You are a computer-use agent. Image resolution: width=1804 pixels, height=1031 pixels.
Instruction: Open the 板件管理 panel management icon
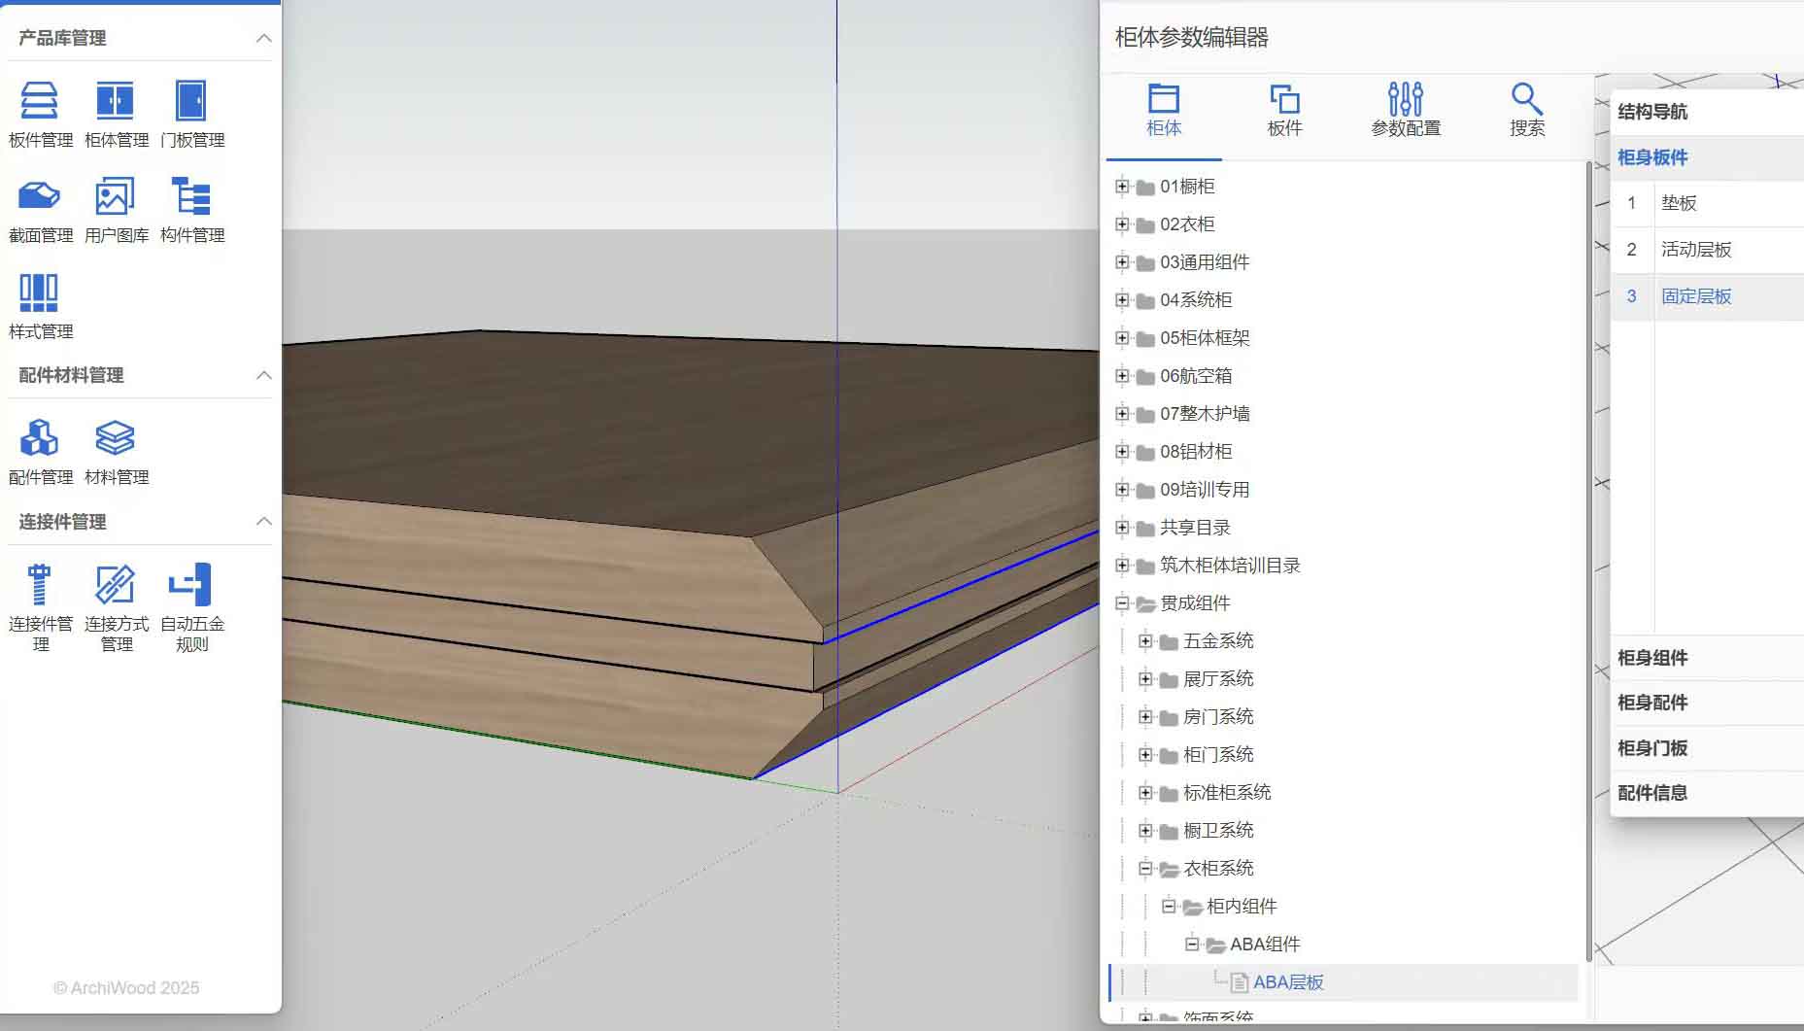40,101
